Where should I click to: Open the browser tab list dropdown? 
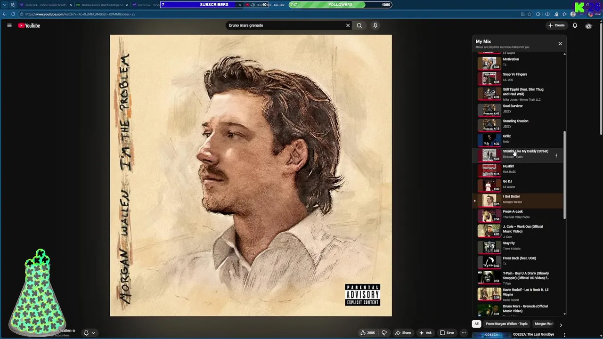(x=4, y=5)
